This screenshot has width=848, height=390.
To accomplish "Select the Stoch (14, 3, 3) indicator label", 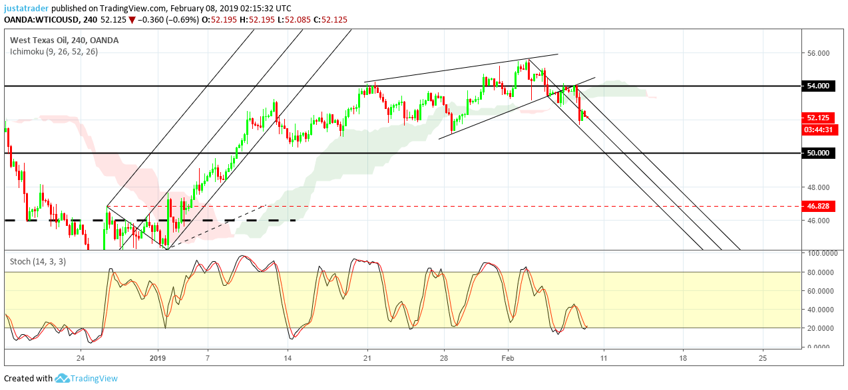I will [38, 261].
